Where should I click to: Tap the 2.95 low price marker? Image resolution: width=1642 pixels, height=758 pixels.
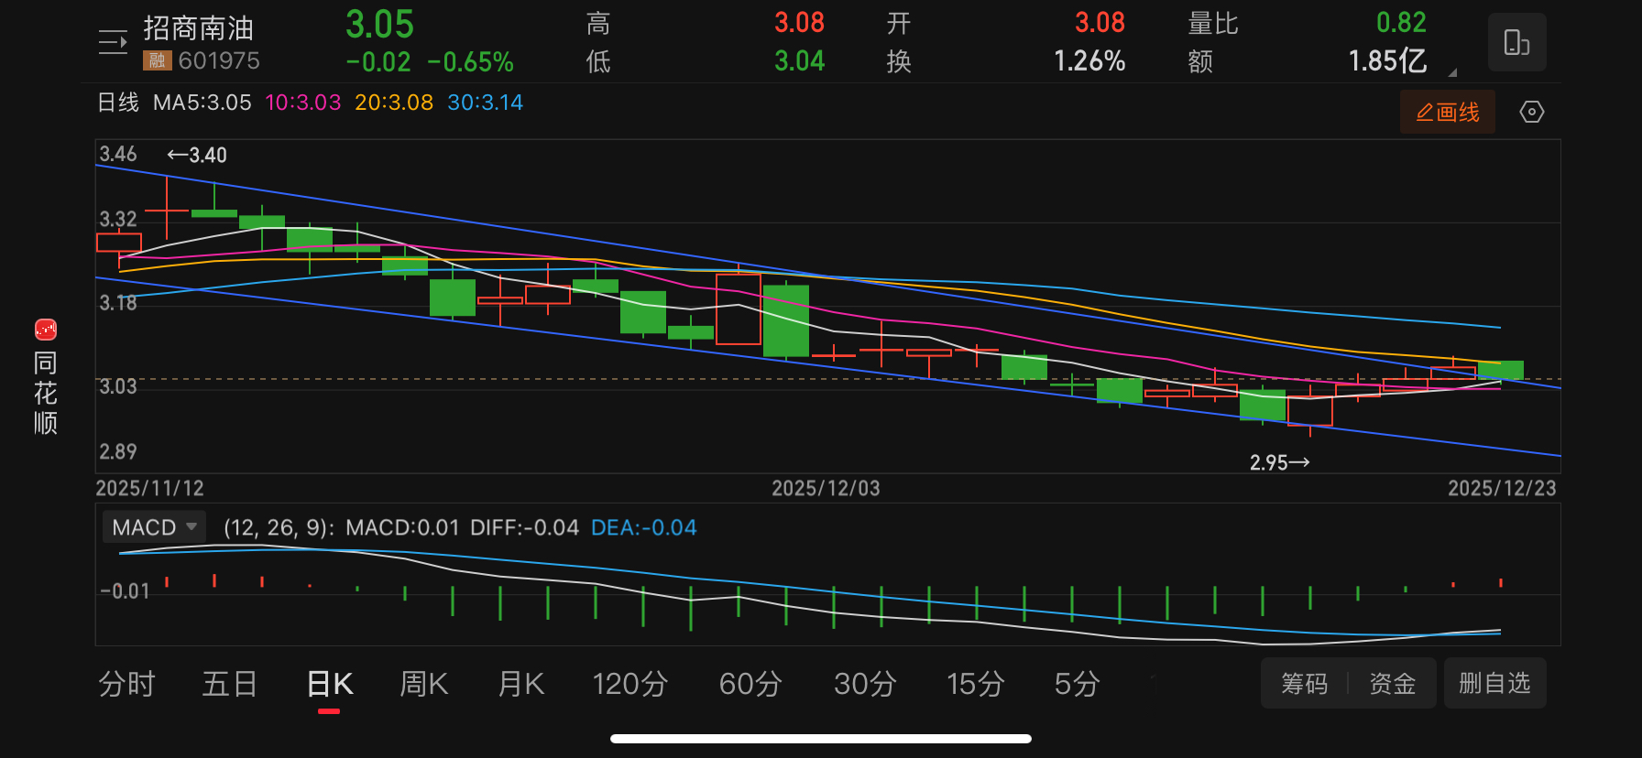pyautogui.click(x=1279, y=462)
